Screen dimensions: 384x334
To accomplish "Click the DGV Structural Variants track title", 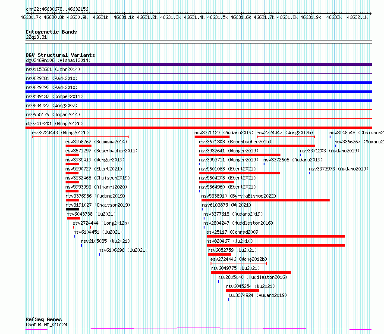I will point(60,55).
